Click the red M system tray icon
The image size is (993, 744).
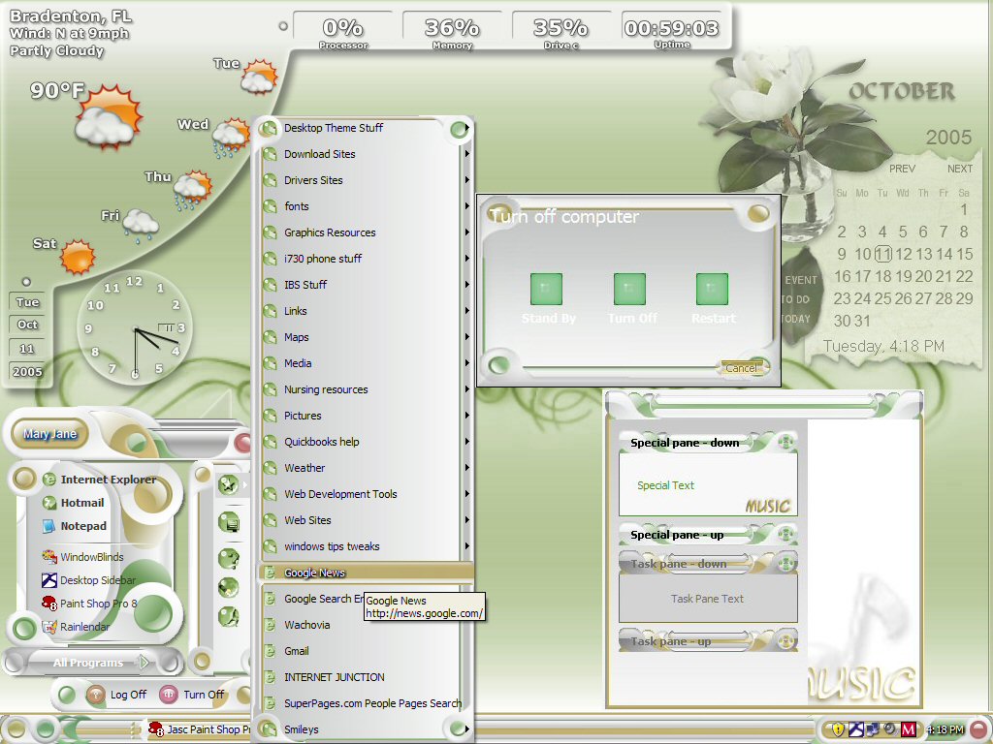click(x=908, y=729)
